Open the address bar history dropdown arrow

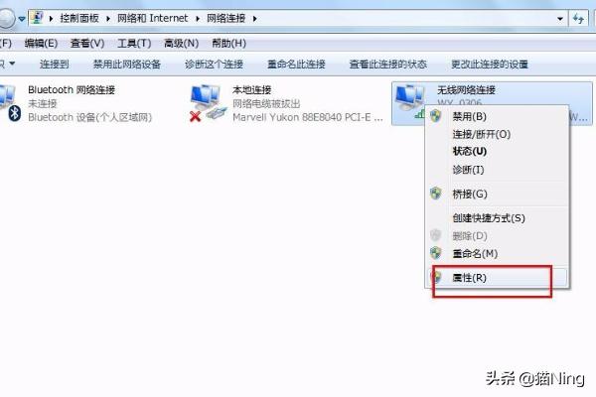[560, 18]
